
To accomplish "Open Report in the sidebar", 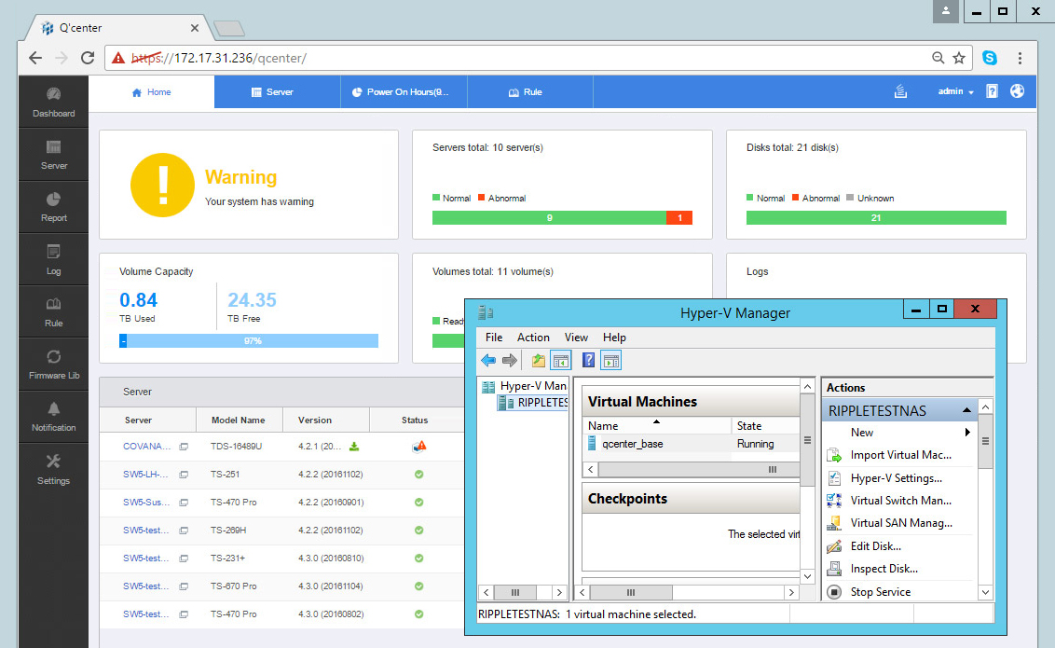I will click(54, 207).
